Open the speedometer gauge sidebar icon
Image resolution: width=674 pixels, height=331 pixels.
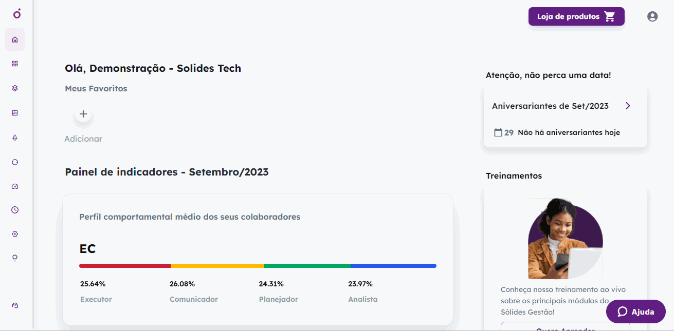pos(15,187)
